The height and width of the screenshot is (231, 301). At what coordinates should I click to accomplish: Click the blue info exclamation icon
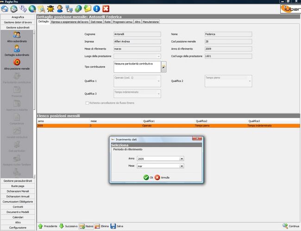pos(96,8)
